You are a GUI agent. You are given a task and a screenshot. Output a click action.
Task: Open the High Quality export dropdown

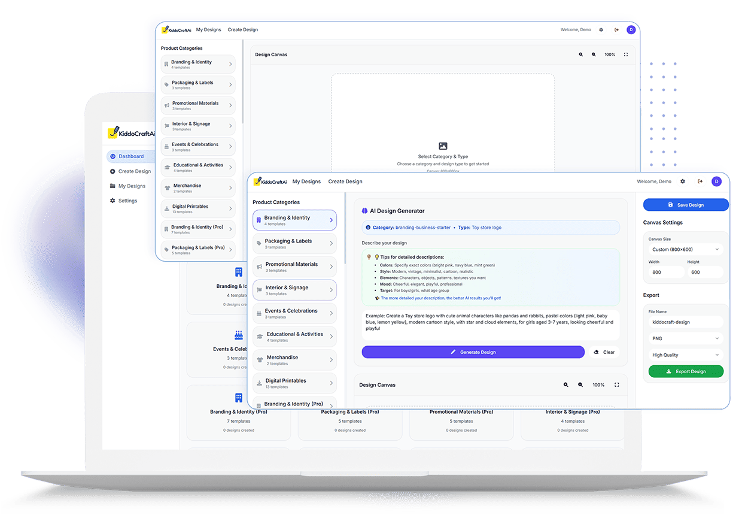pyautogui.click(x=685, y=355)
